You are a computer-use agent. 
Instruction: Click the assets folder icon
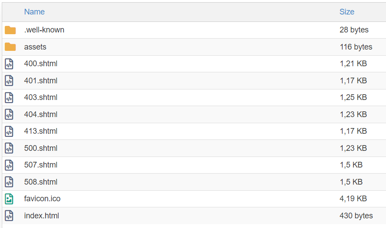point(10,47)
